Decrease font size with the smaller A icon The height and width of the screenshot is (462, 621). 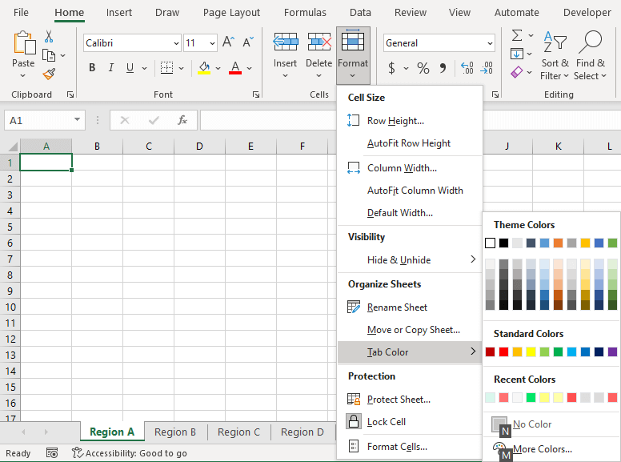(x=248, y=42)
